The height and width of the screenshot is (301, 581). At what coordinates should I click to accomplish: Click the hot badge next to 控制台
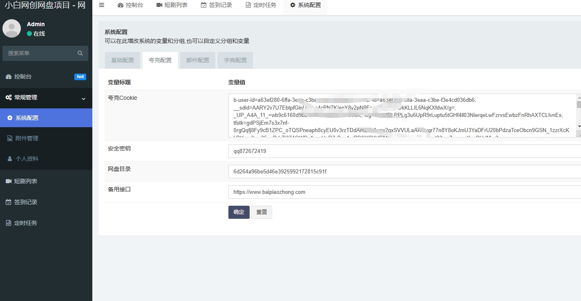pos(80,76)
